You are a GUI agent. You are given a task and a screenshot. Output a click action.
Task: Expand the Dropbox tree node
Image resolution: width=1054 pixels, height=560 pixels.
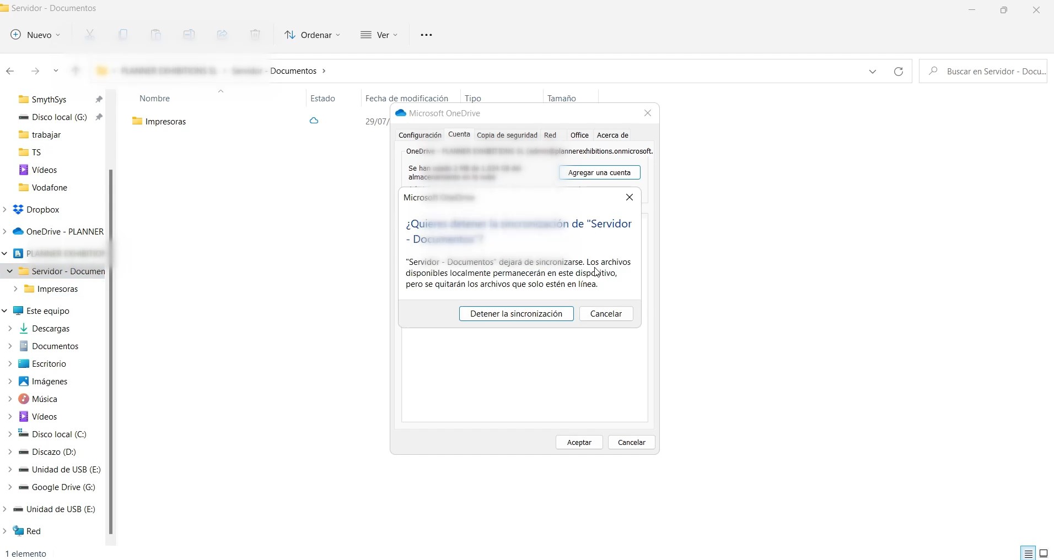pyautogui.click(x=4, y=209)
